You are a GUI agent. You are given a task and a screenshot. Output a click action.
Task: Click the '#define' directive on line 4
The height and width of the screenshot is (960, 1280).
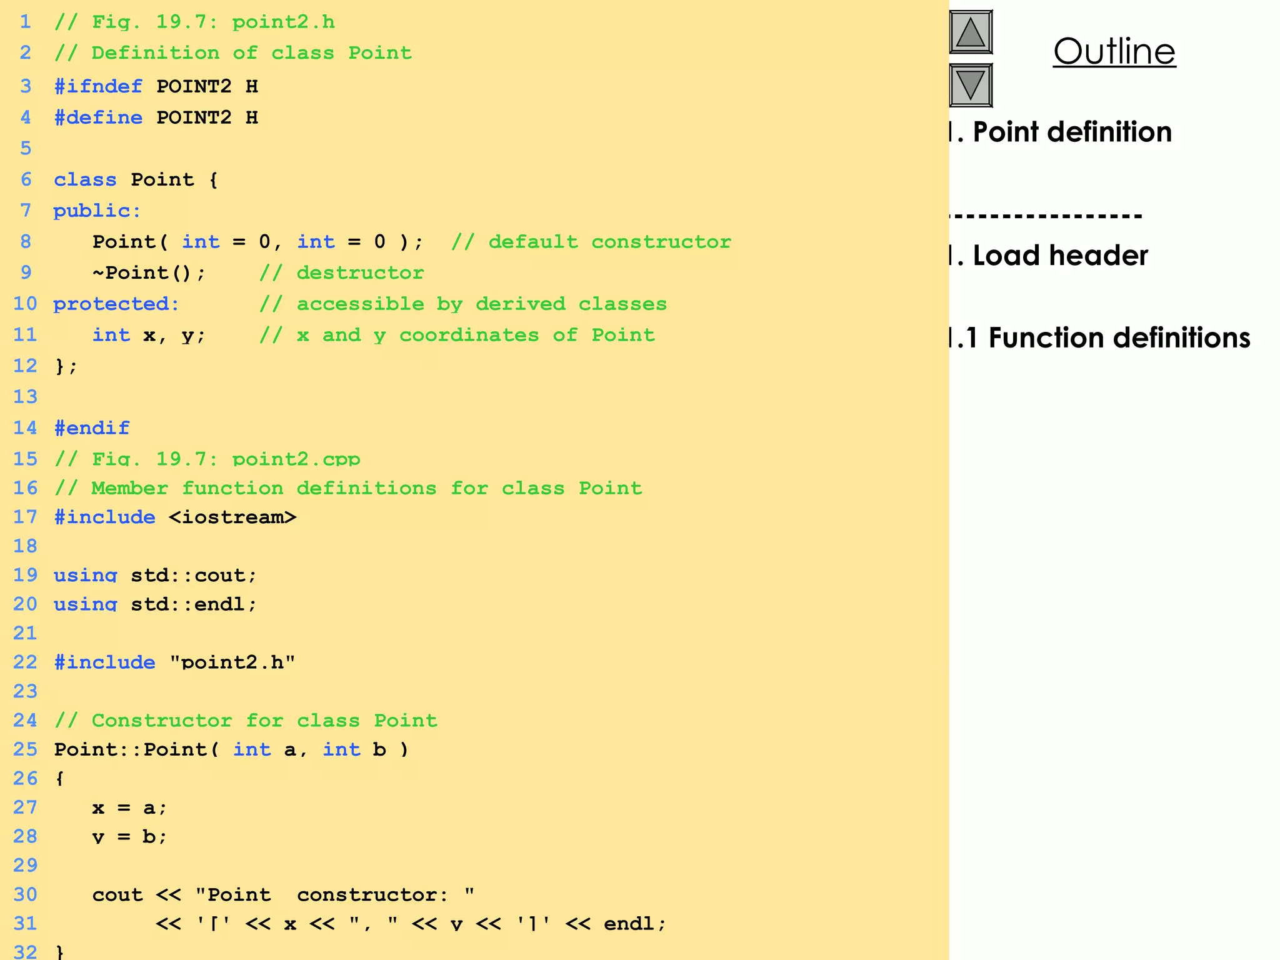(98, 117)
